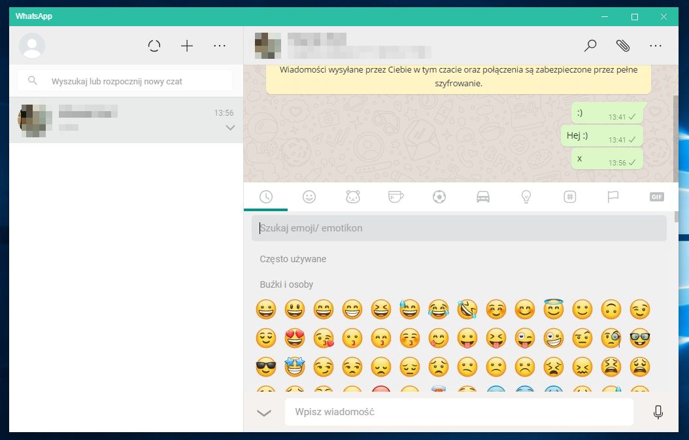The height and width of the screenshot is (440, 689).
Task: Record a voice message with microphone icon
Action: click(x=658, y=412)
